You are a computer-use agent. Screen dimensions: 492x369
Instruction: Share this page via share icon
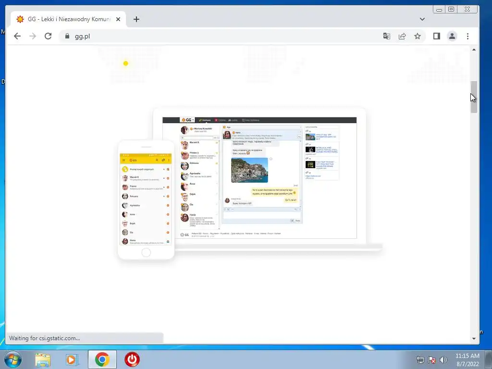(x=402, y=36)
